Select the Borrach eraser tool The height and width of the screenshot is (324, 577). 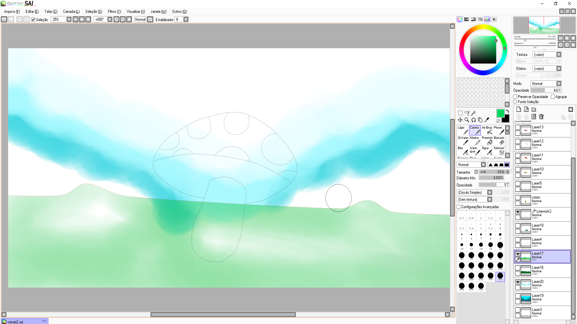[499, 140]
